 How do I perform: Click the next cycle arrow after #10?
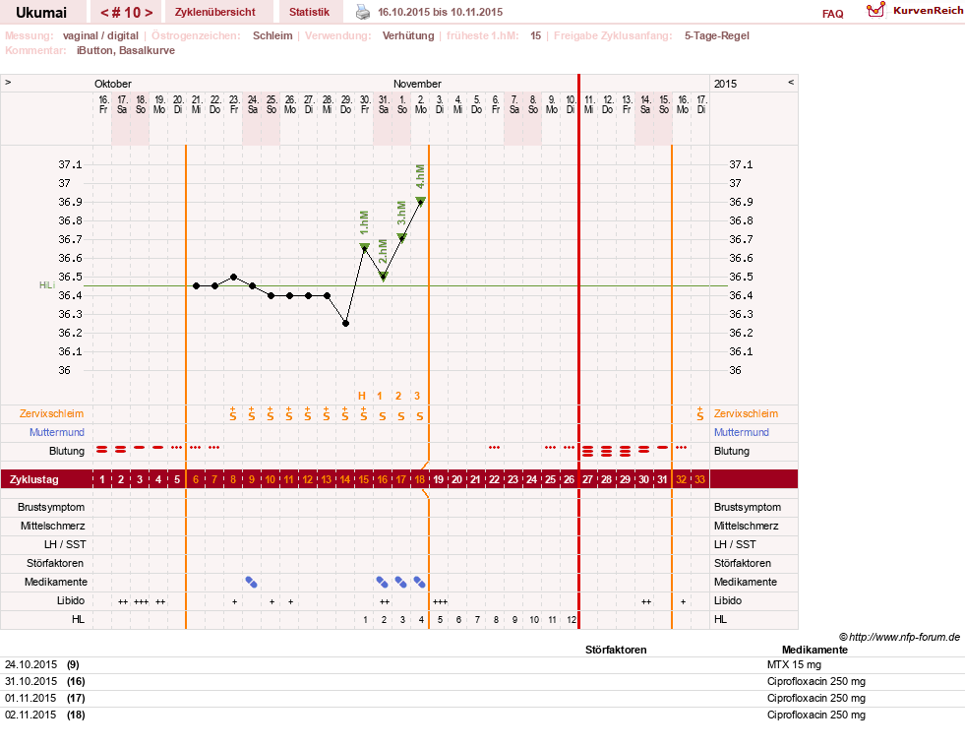pyautogui.click(x=149, y=13)
